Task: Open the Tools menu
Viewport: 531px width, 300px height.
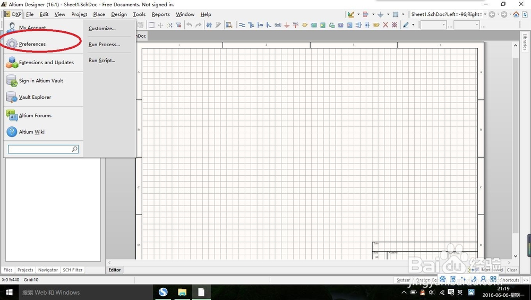Action: pyautogui.click(x=139, y=14)
